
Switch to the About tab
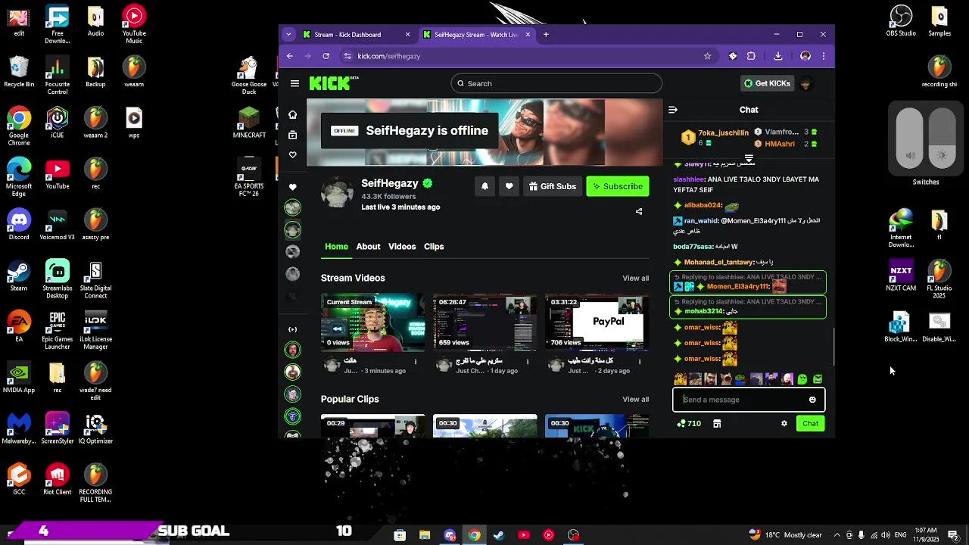point(368,247)
